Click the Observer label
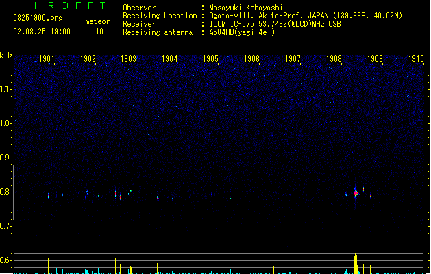Image resolution: width=431 pixels, height=274 pixels. [x=139, y=8]
